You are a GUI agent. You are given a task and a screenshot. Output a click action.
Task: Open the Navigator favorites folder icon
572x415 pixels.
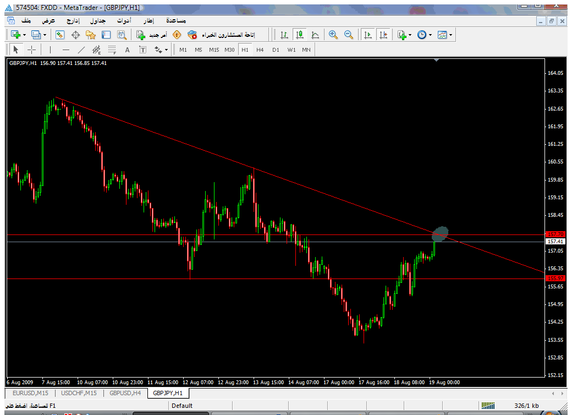91,35
